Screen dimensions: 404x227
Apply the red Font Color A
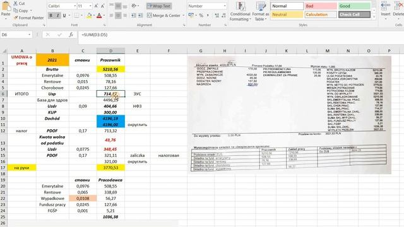[x=99, y=16]
